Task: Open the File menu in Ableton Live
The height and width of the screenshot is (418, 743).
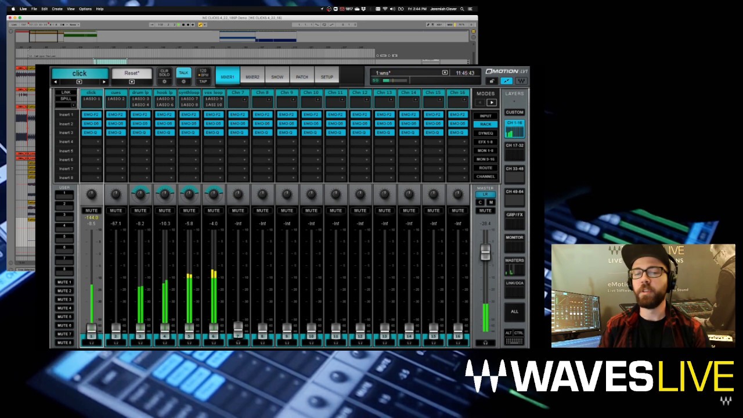Action: click(x=34, y=9)
